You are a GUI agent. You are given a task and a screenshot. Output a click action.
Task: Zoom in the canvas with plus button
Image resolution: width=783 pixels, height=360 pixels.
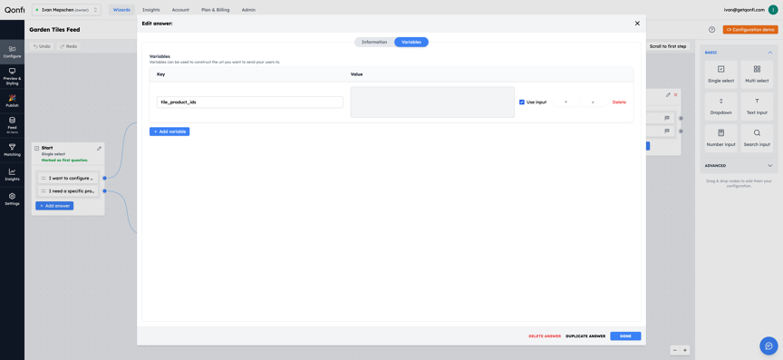(x=684, y=350)
